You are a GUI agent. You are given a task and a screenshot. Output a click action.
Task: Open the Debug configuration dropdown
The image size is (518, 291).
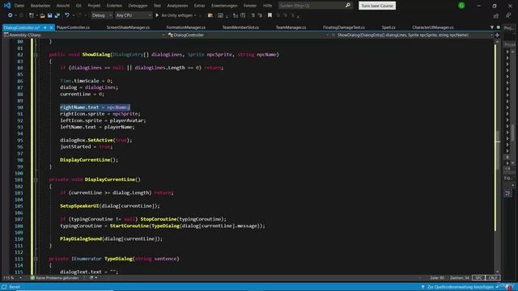[x=101, y=15]
